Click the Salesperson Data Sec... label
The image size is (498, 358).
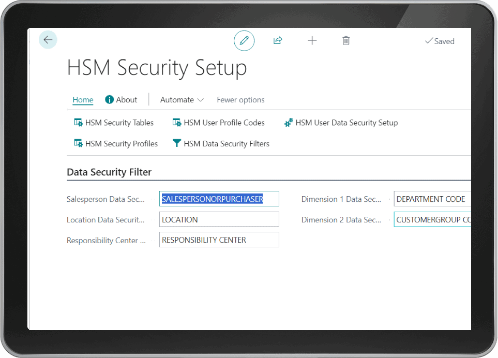[x=105, y=199]
